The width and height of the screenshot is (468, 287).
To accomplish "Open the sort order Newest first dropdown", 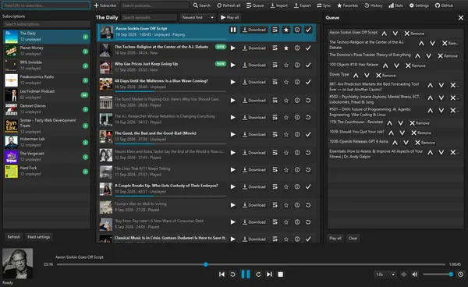I will 198,18.
